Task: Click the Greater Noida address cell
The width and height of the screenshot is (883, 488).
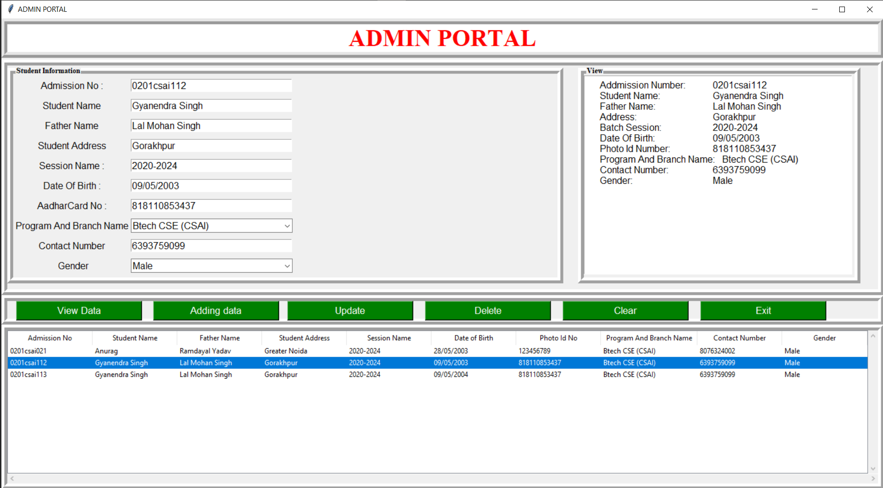Action: click(x=286, y=351)
